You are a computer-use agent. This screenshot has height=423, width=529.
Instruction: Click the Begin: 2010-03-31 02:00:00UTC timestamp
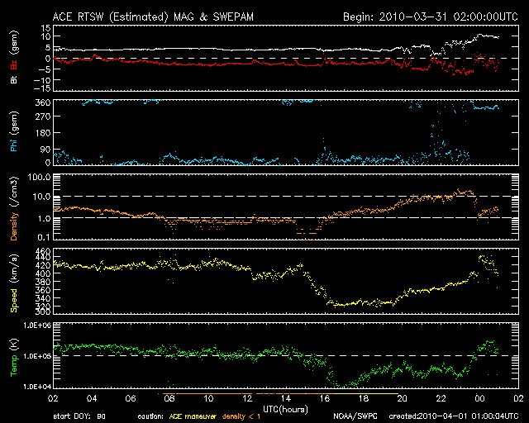coord(430,17)
